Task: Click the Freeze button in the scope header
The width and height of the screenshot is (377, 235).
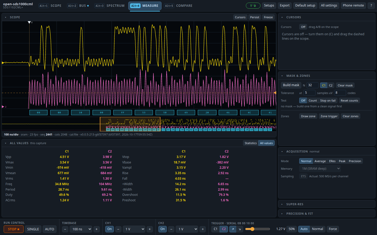Action: (268, 17)
